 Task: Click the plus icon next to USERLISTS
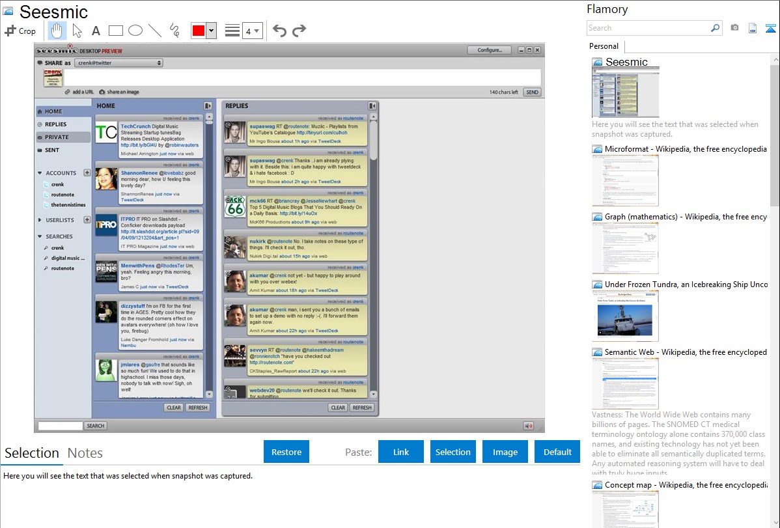(x=87, y=219)
